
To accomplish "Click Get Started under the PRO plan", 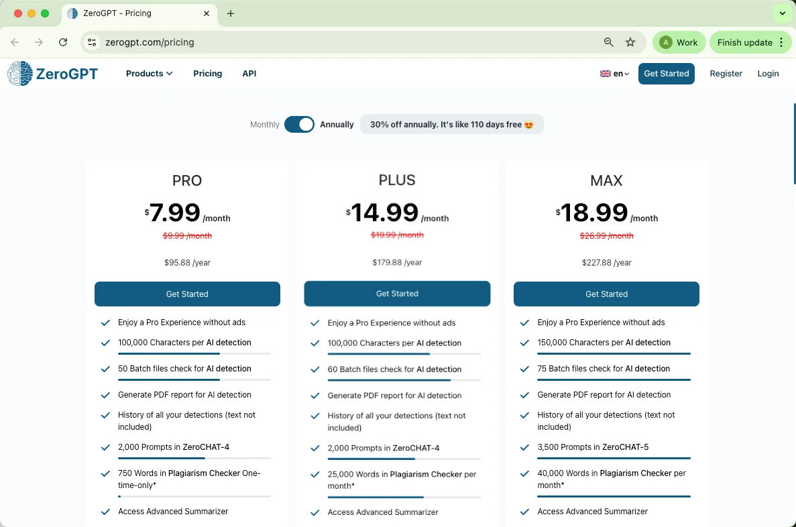I will (x=187, y=294).
